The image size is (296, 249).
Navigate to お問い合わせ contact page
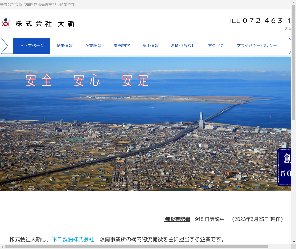(x=183, y=46)
